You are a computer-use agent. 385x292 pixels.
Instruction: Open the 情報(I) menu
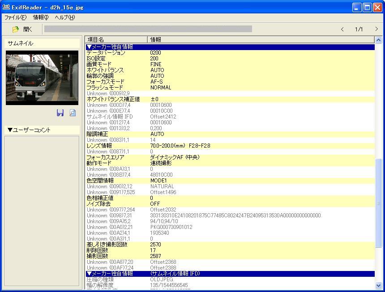coord(41,17)
